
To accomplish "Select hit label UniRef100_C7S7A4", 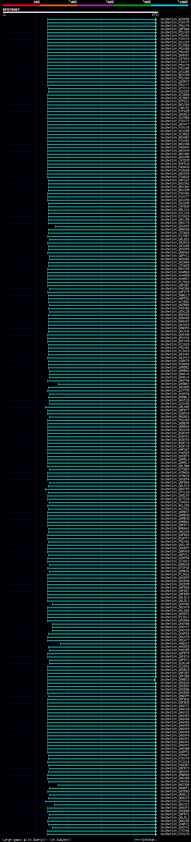I will [x=175, y=831].
